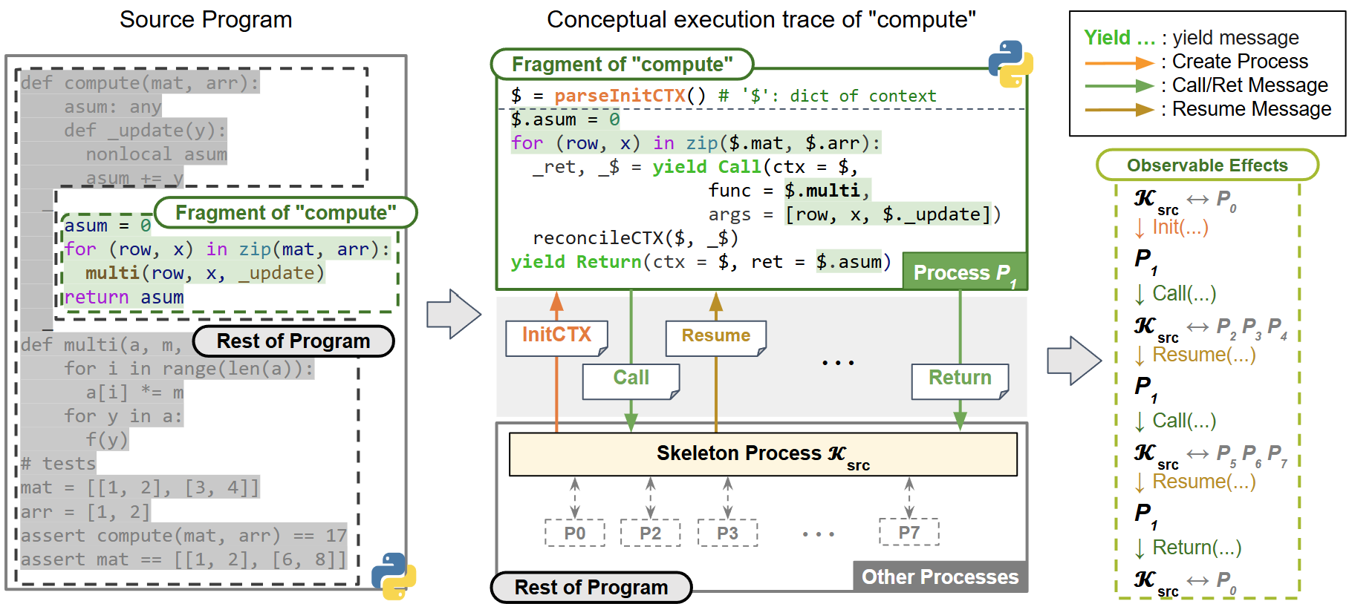Viewport: 1349px width, 604px height.
Task: Click the Python logo below the source program
Action: coord(394,576)
